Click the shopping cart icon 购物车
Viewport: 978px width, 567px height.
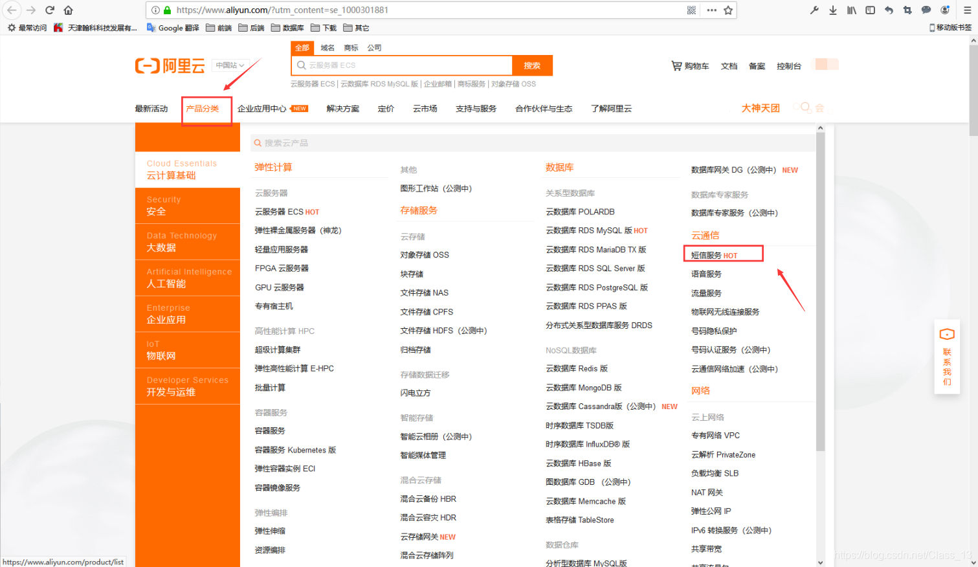click(x=676, y=65)
